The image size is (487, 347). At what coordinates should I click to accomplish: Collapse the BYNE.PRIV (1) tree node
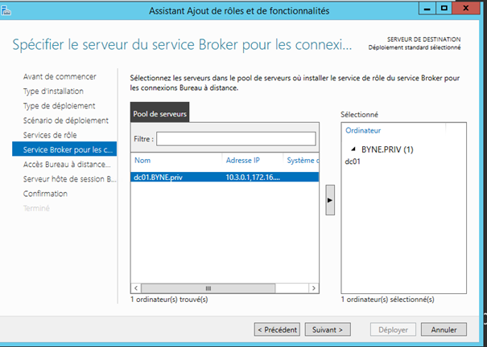(353, 149)
